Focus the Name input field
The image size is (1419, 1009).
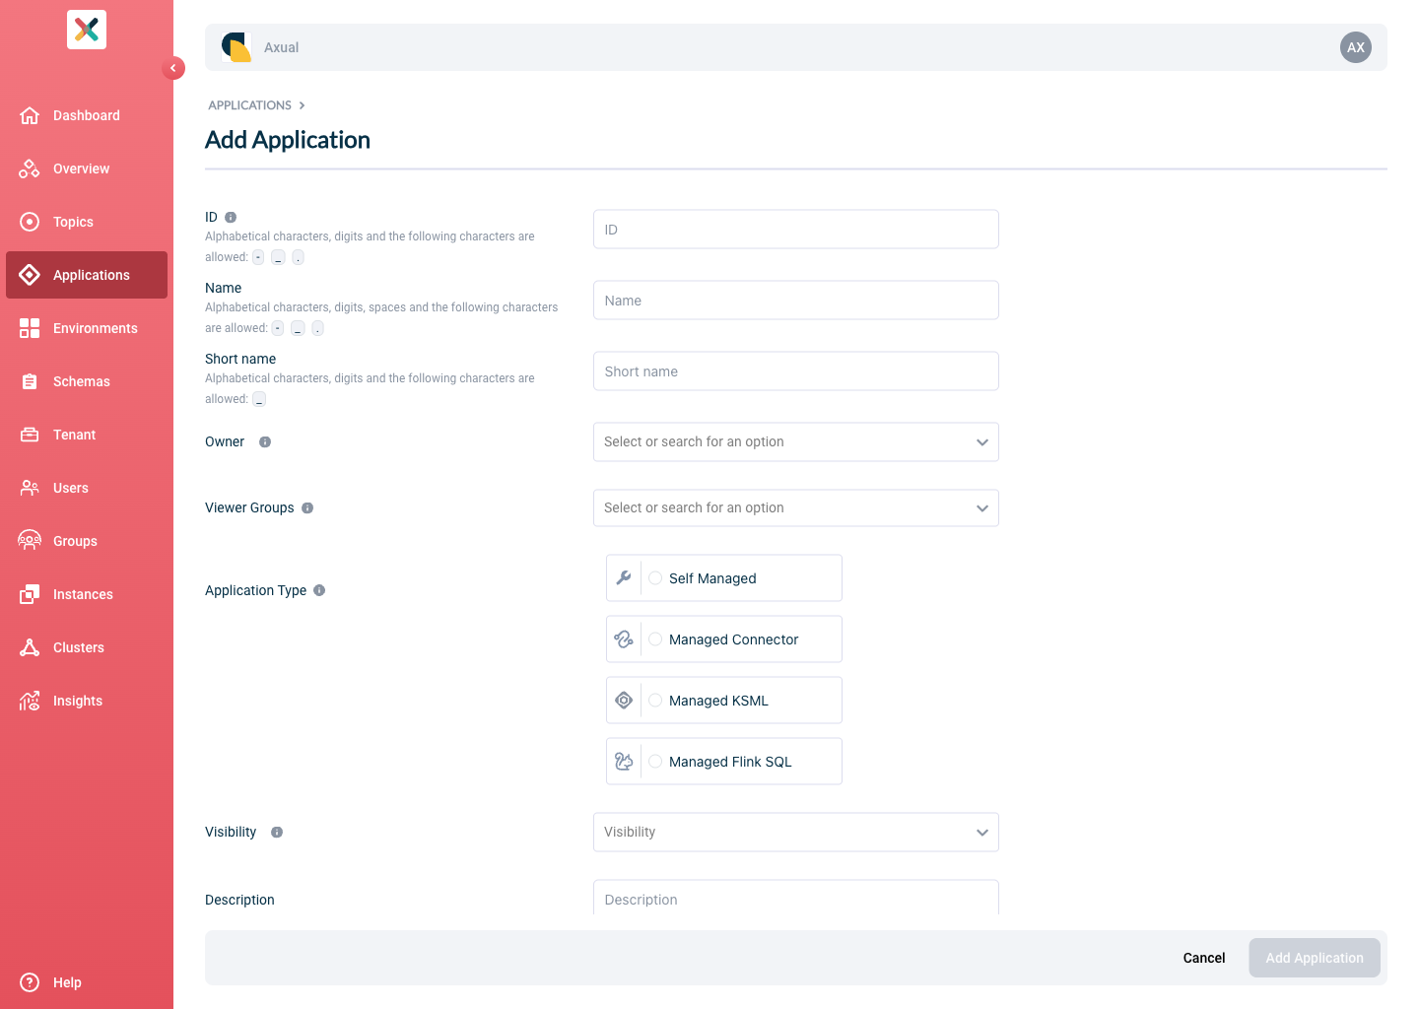click(796, 301)
